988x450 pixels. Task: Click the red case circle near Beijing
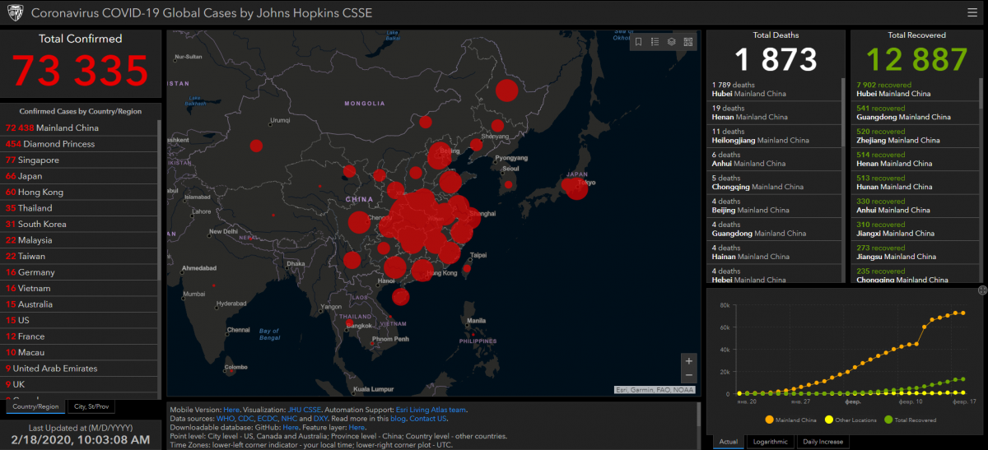[440, 157]
